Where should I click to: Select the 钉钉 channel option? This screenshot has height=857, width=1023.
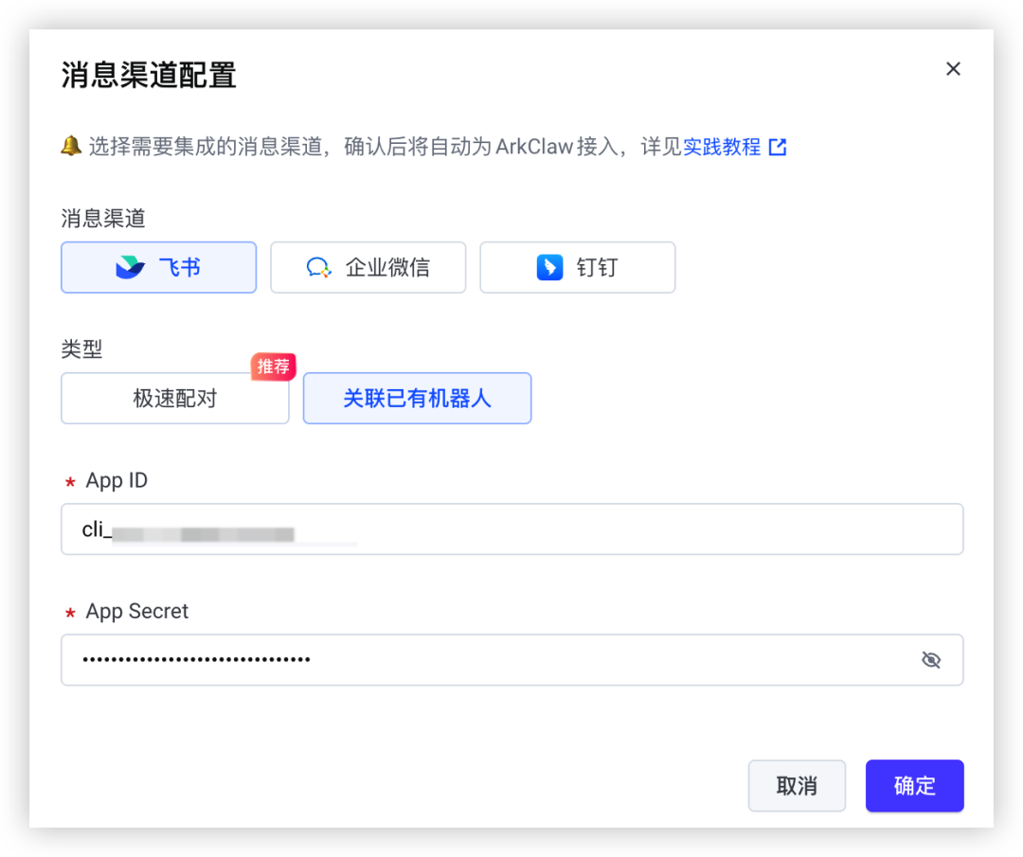point(578,267)
